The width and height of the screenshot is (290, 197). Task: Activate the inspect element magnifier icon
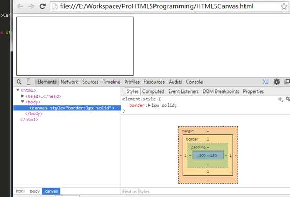19,82
